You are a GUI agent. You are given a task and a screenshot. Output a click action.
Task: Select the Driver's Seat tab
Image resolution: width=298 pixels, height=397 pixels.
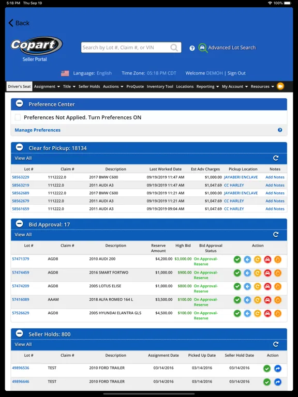[x=19, y=87]
